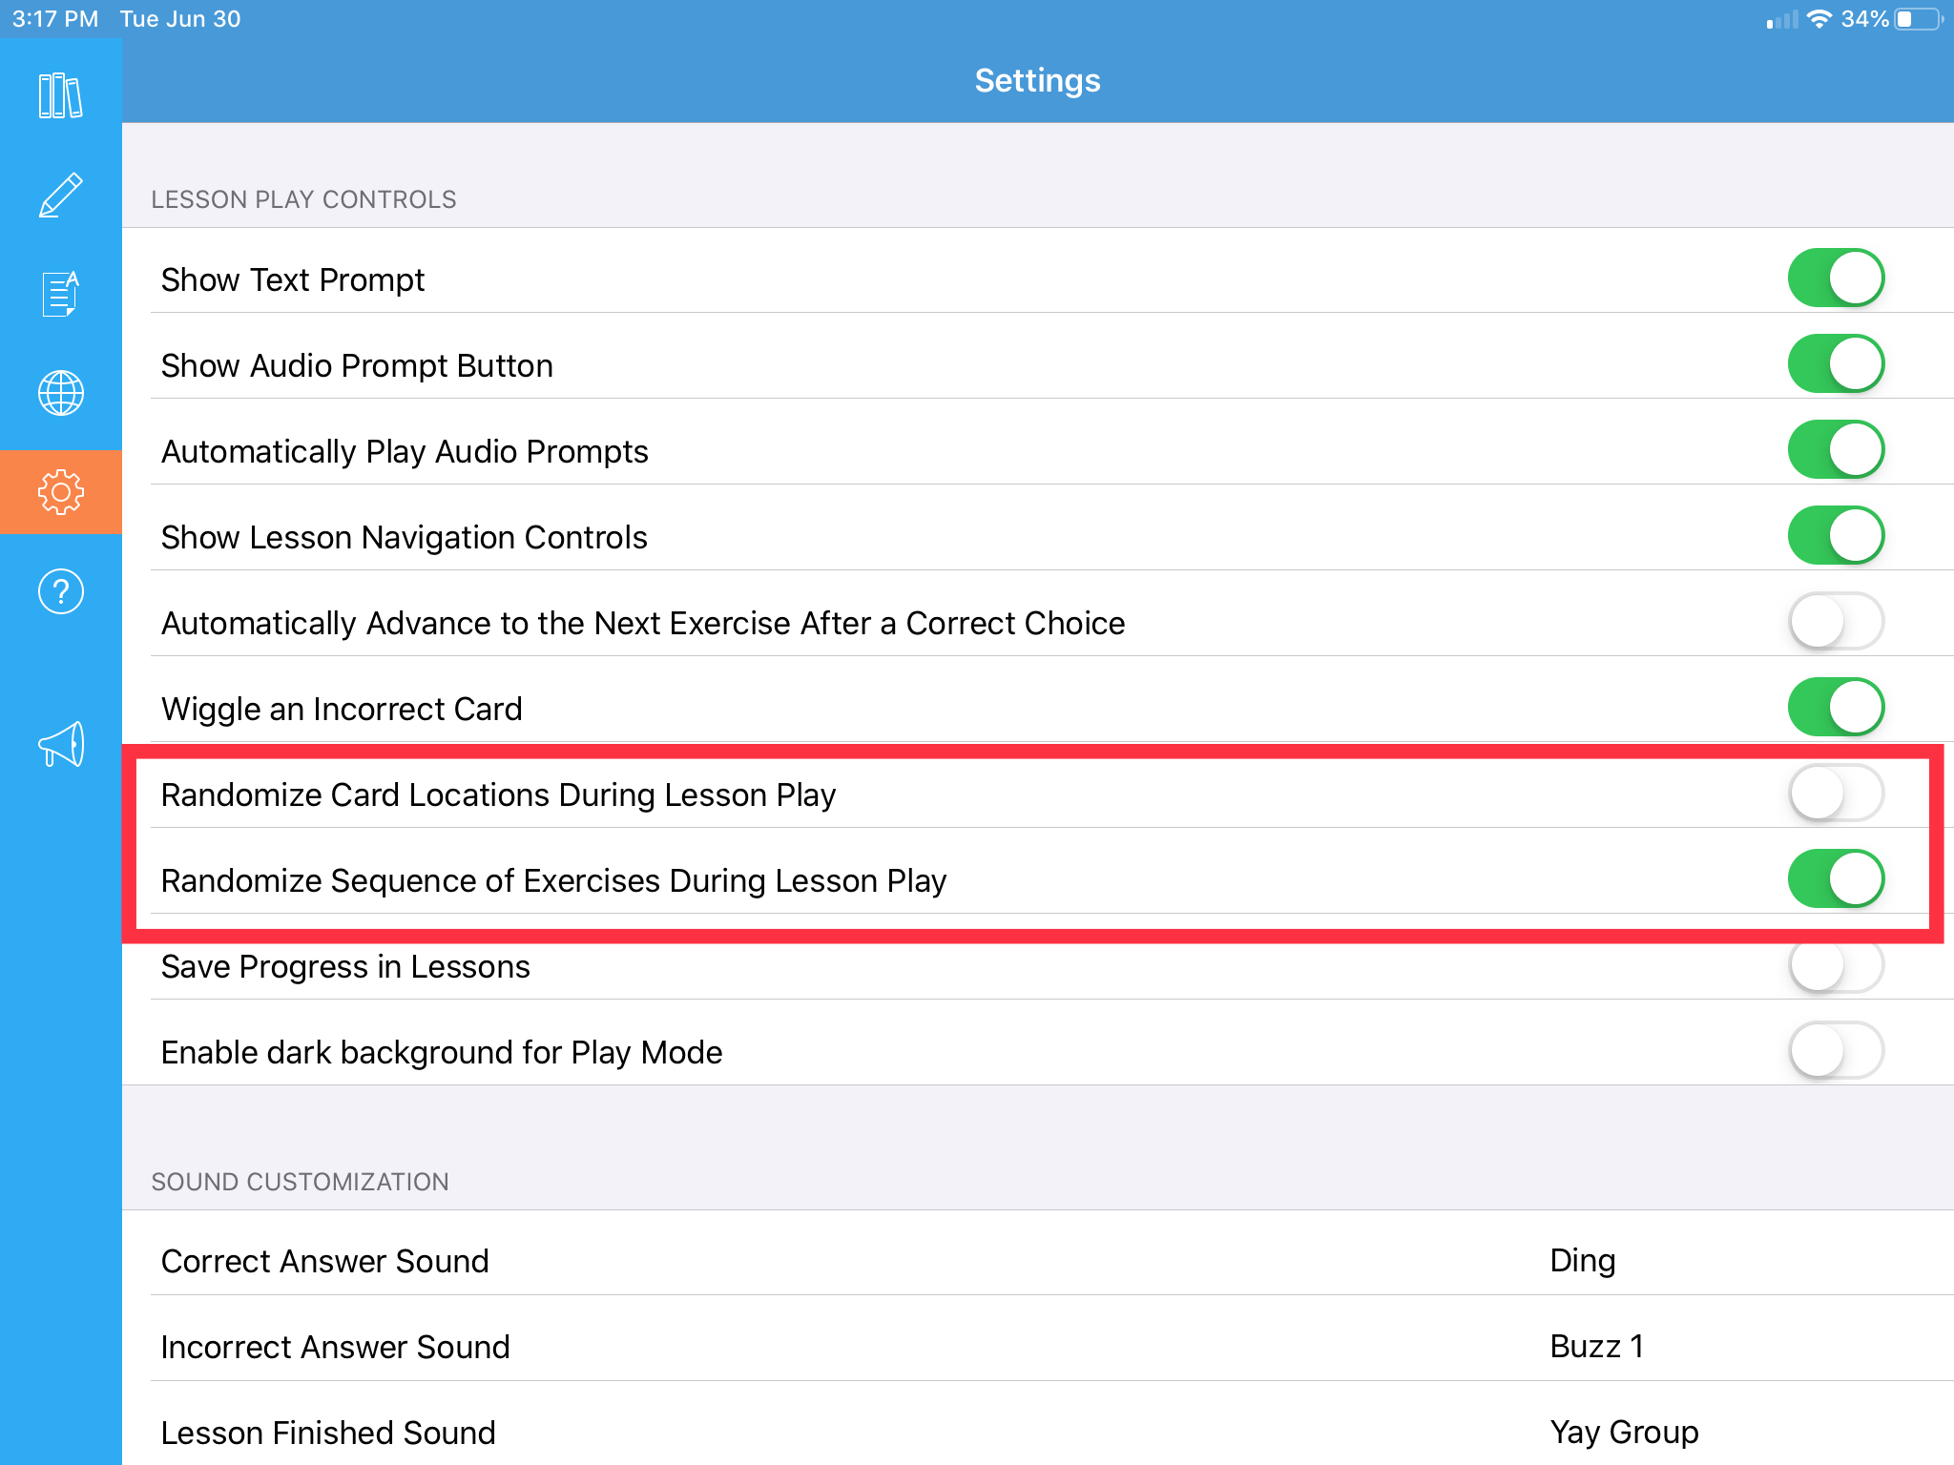
Task: Tap the Wi-Fi status icon
Action: click(x=1819, y=19)
